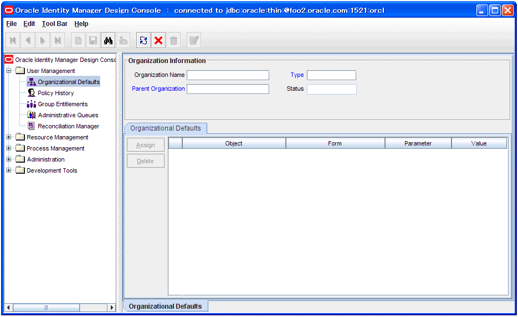Delete record using trash can icon

click(173, 40)
